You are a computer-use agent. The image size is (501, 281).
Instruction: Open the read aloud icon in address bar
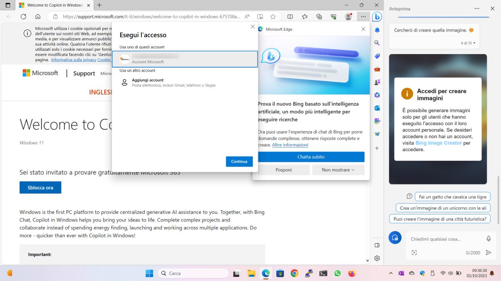(247, 17)
